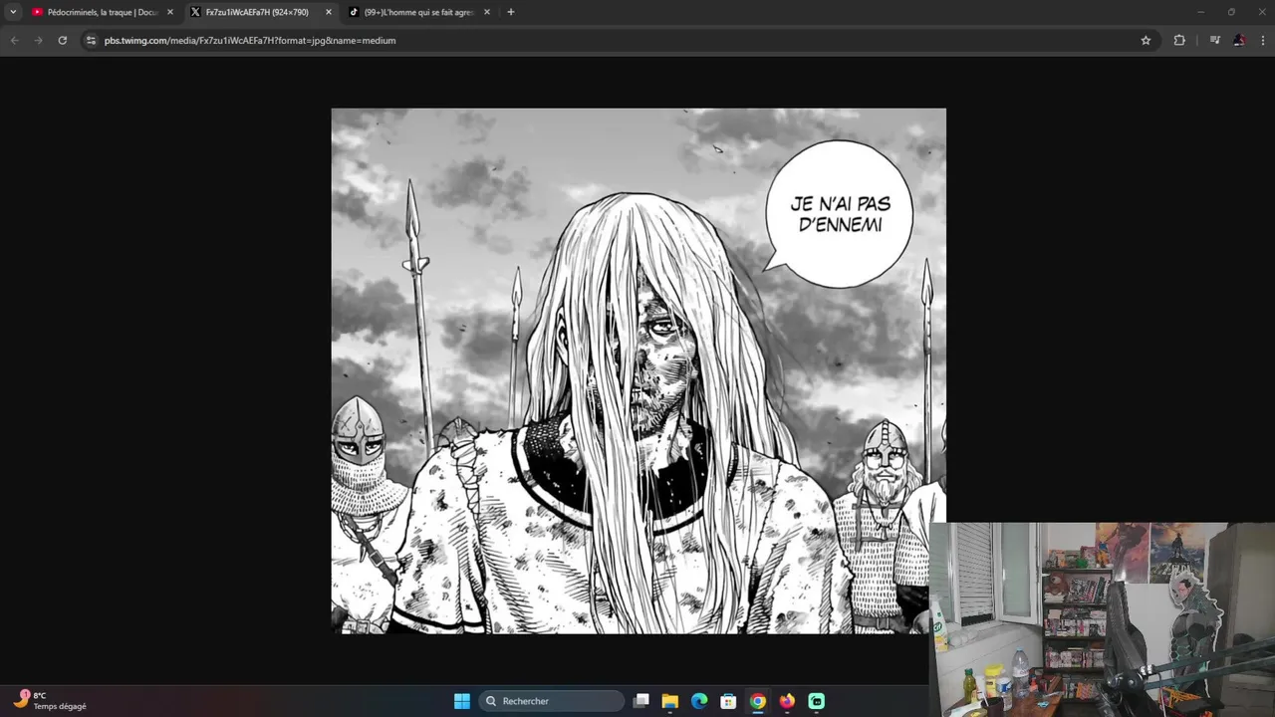
Task: Close the TikTok tab
Action: (487, 12)
